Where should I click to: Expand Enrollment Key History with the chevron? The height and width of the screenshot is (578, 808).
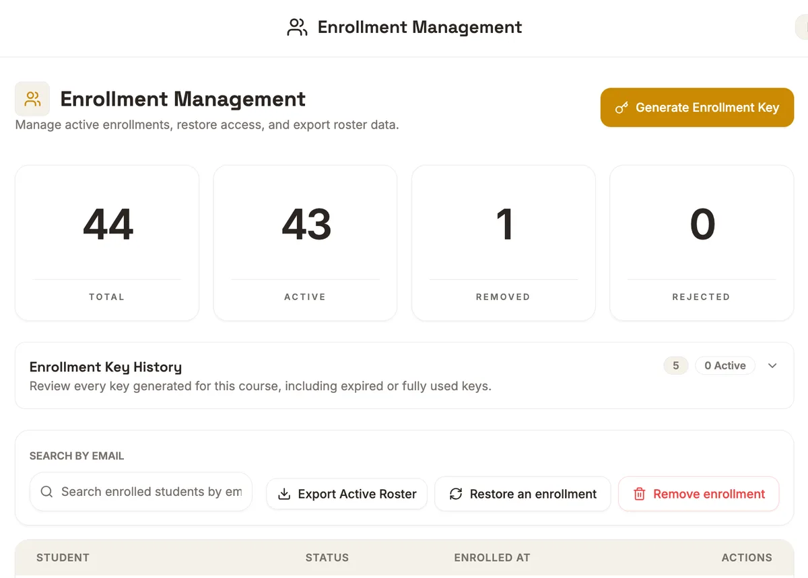point(772,365)
